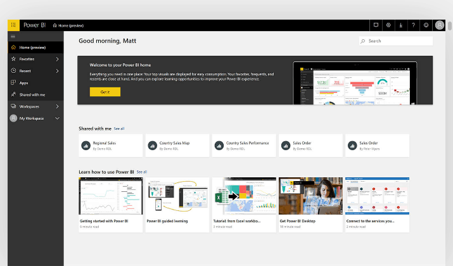Click the Sales Order by Peter Myers icon
The height and width of the screenshot is (266, 453).
352,146
